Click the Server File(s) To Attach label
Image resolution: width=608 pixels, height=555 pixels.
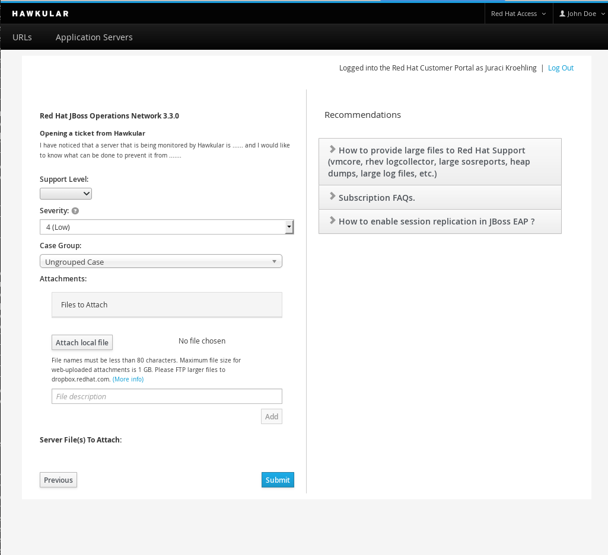click(81, 440)
